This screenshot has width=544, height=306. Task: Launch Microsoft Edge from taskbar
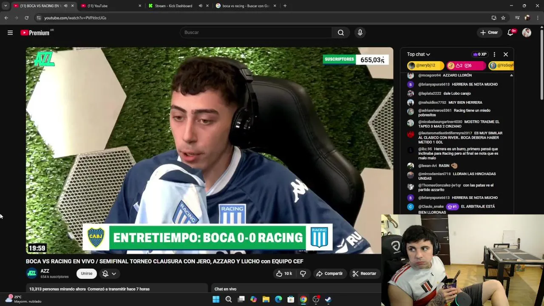[x=278, y=300]
